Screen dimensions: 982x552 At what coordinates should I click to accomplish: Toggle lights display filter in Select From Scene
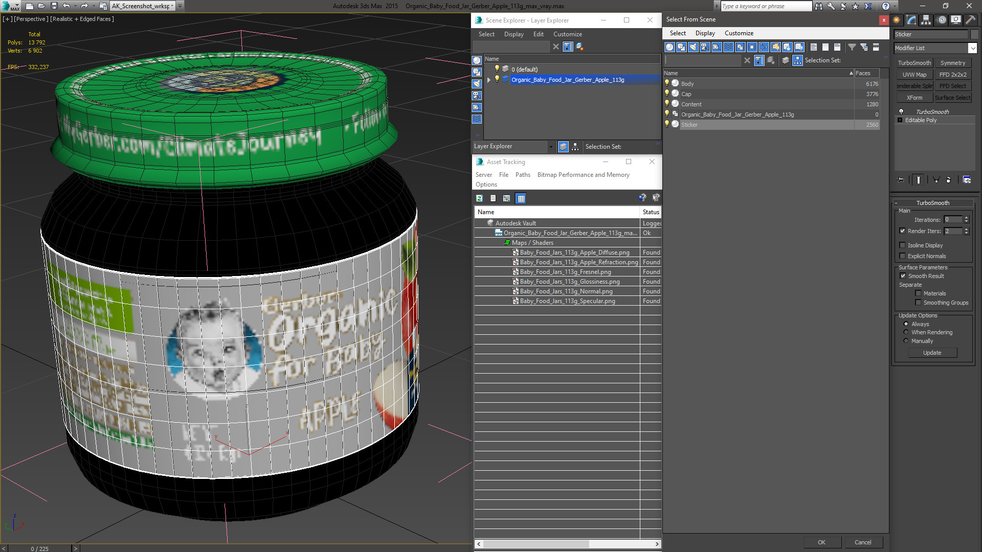pyautogui.click(x=693, y=47)
